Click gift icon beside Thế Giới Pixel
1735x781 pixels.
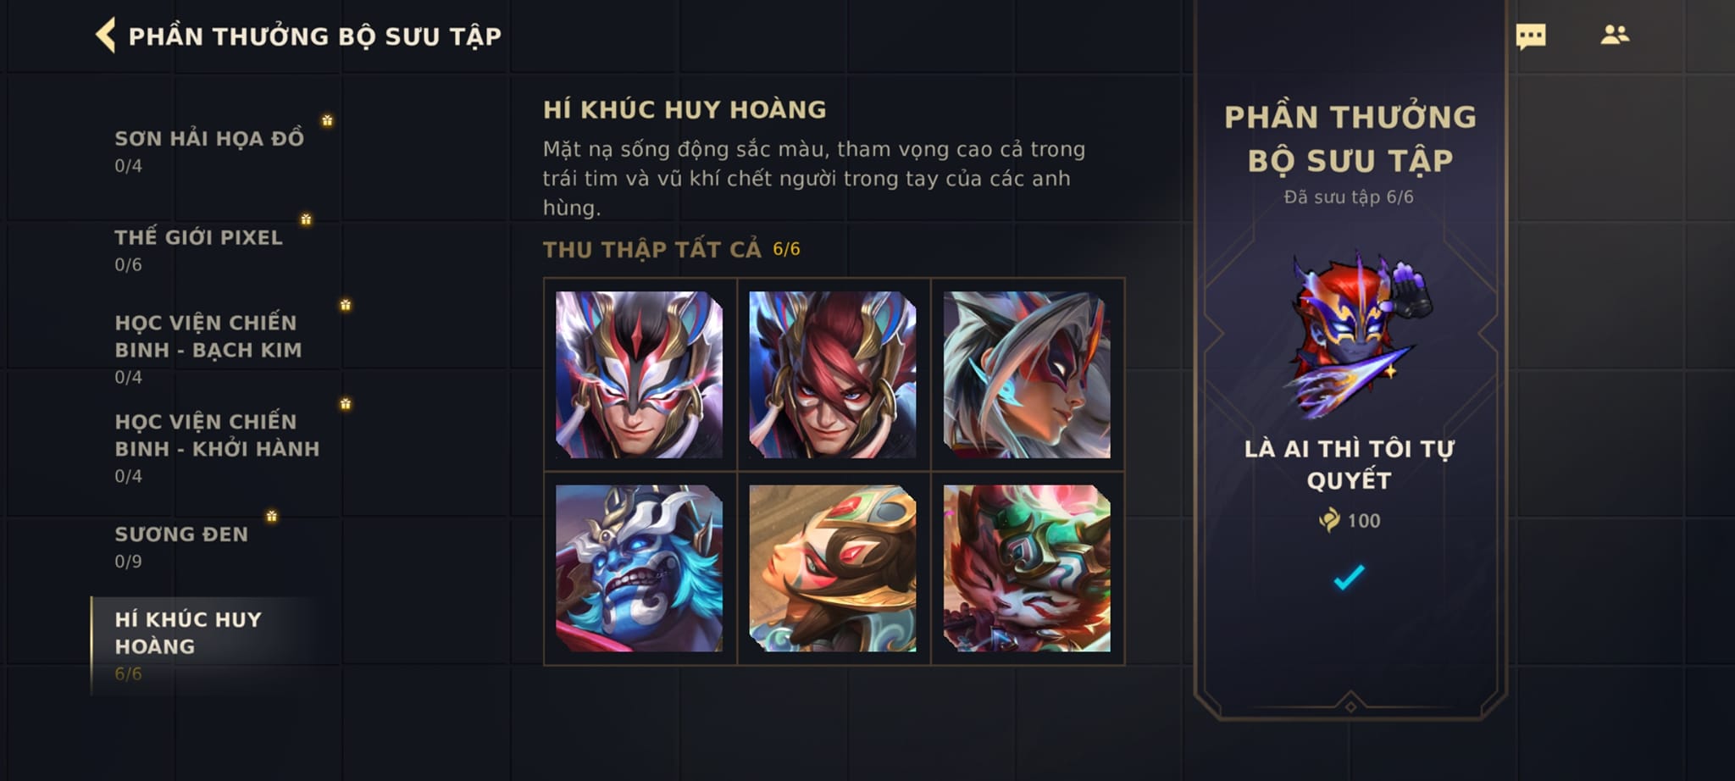(x=306, y=219)
